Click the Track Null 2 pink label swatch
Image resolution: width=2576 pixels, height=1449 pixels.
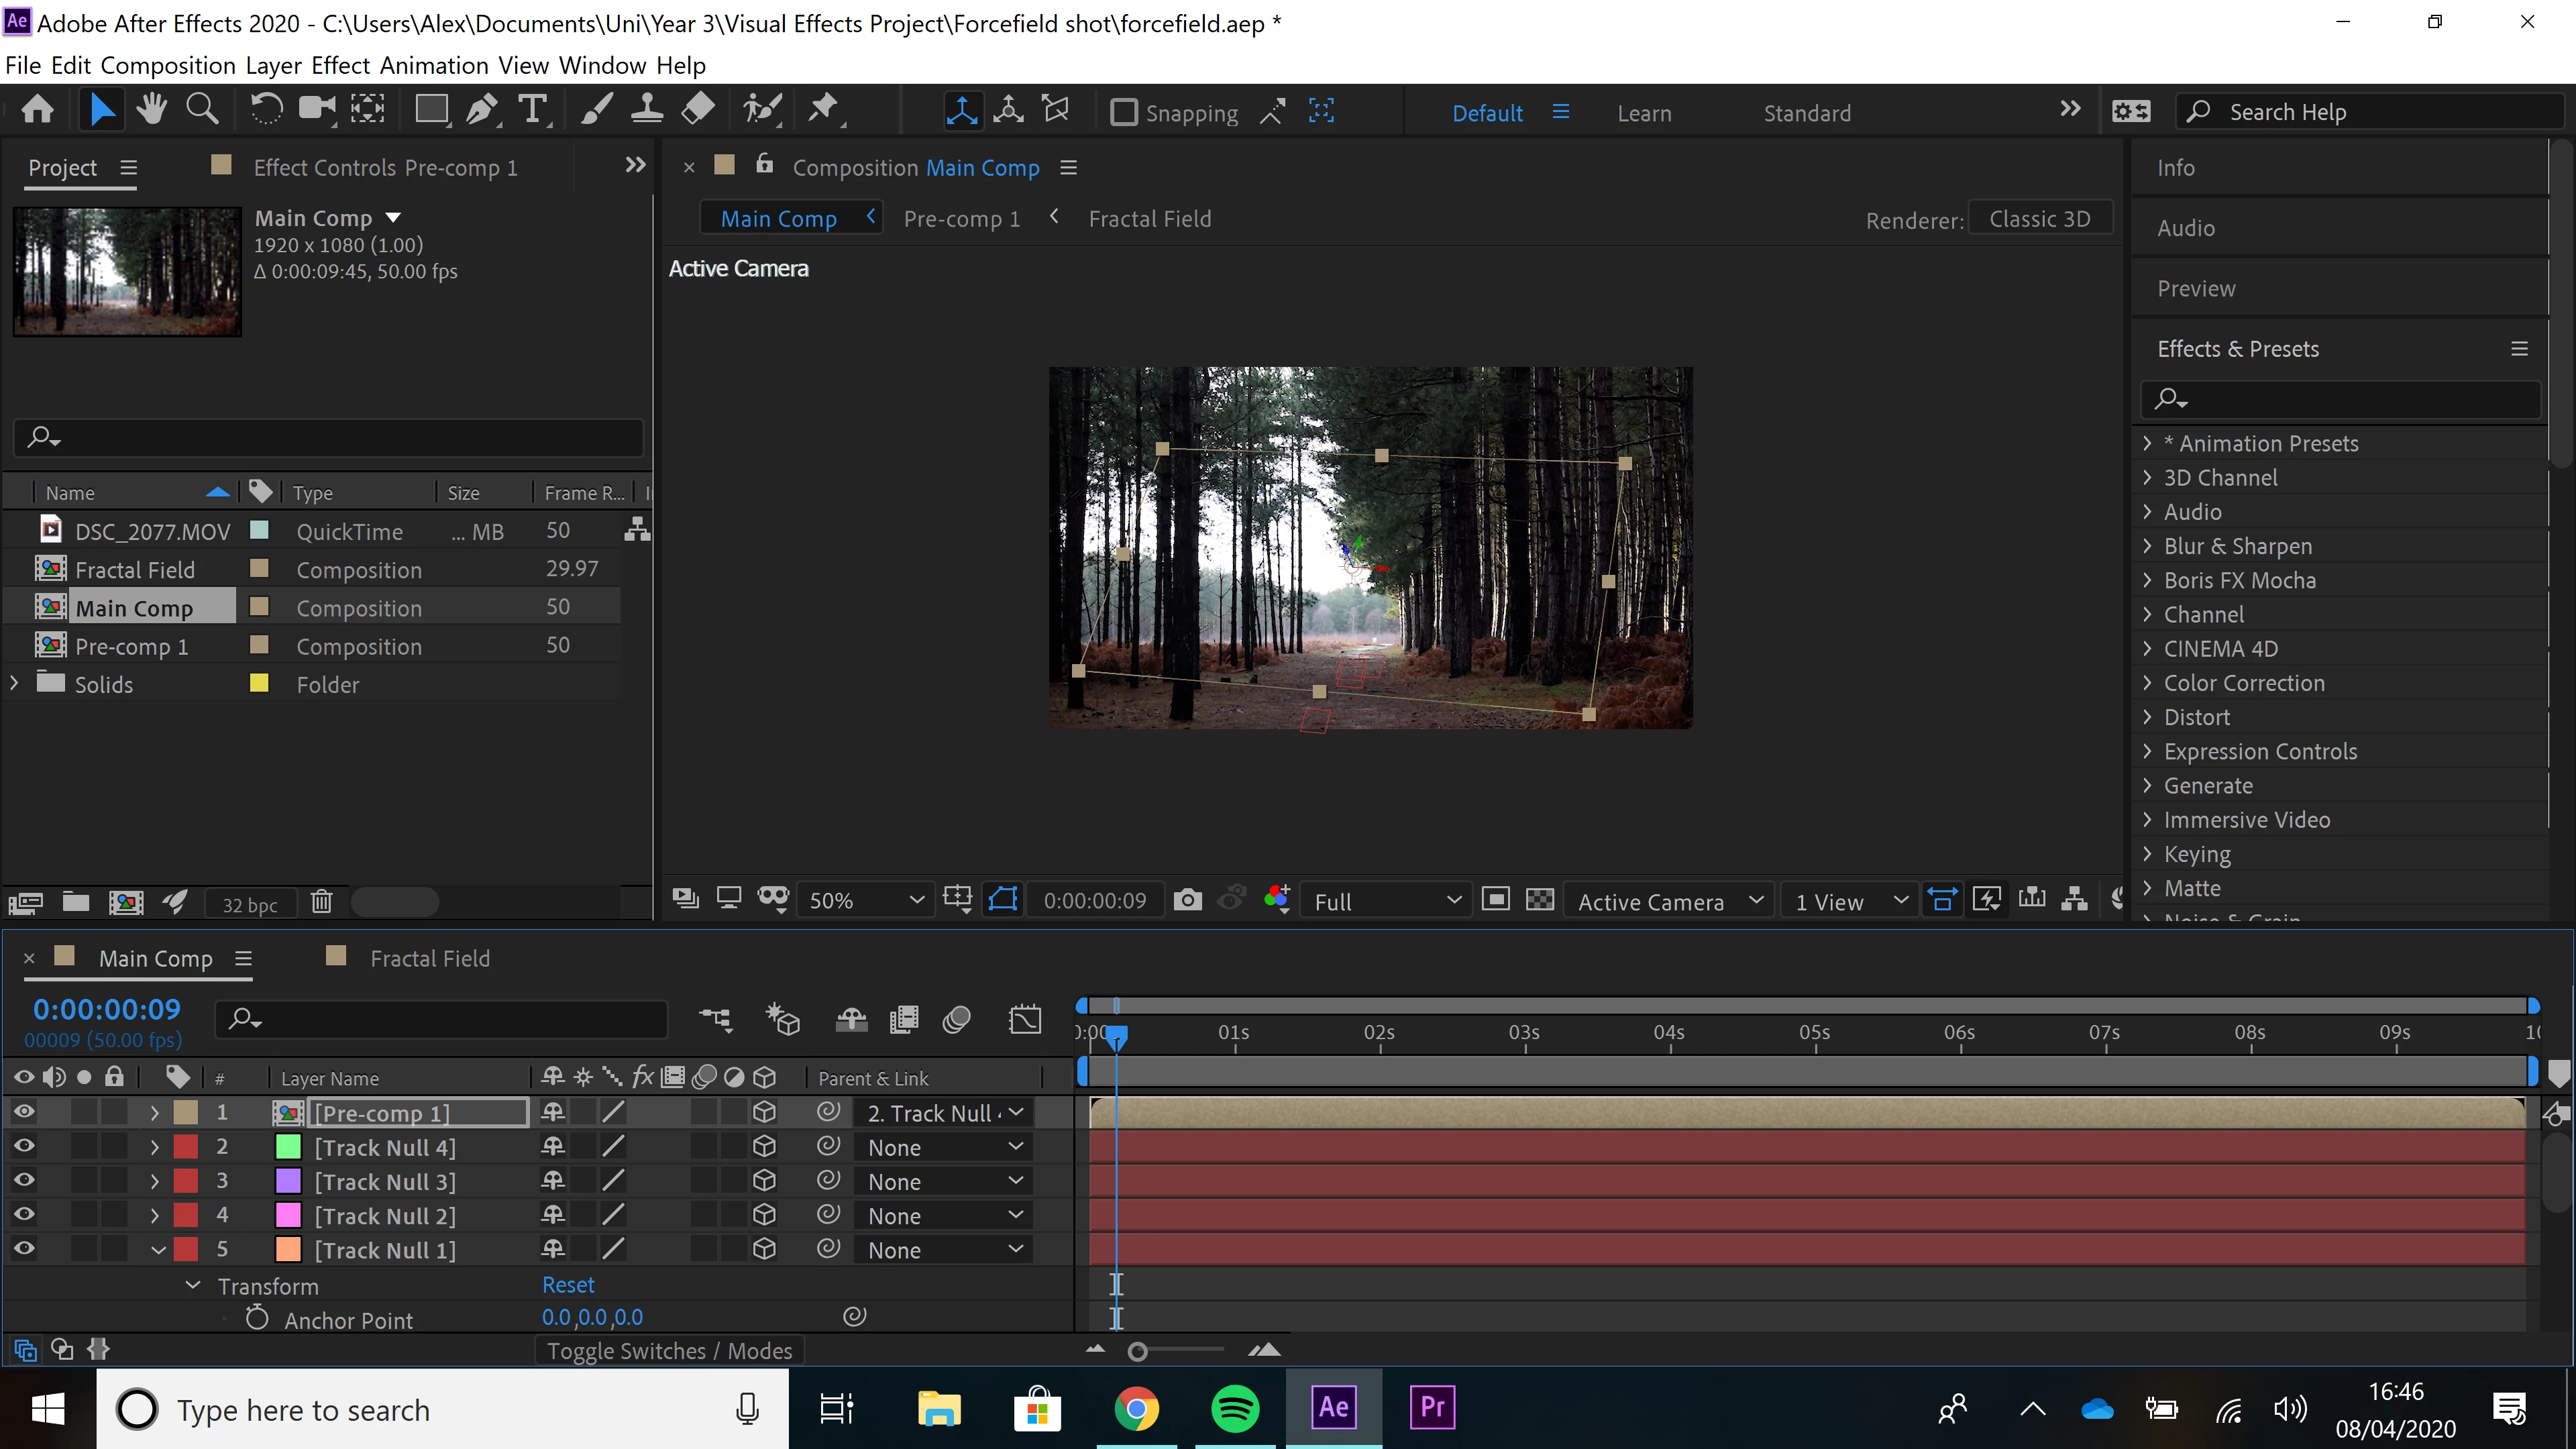tap(288, 1215)
